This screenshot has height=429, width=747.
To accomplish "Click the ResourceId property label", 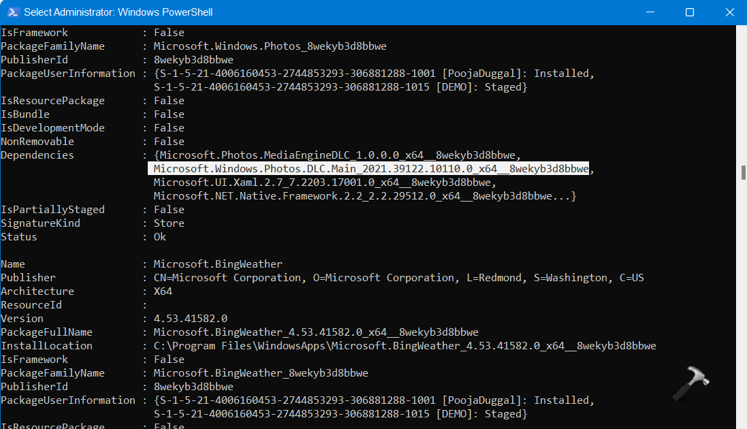I will pyautogui.click(x=31, y=305).
